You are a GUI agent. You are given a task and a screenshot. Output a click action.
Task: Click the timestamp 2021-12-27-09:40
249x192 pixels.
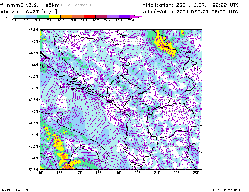(228, 190)
